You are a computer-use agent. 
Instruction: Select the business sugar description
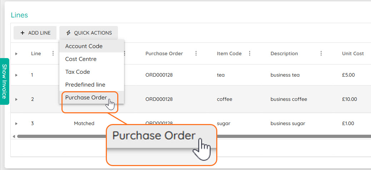click(x=288, y=123)
